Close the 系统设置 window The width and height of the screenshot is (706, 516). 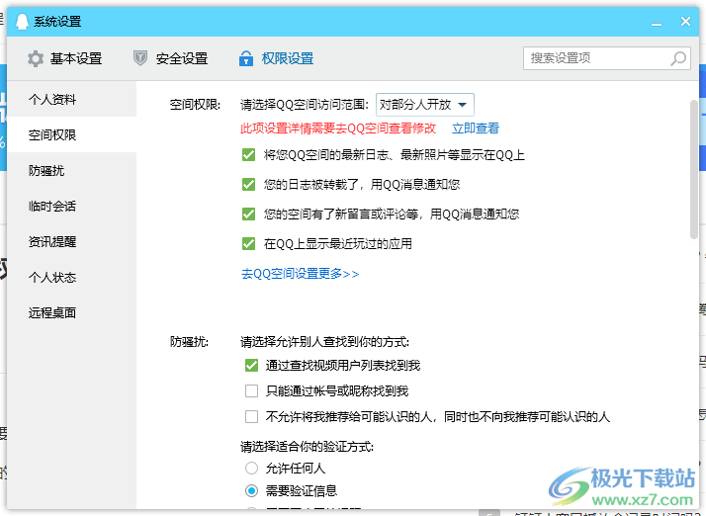pyautogui.click(x=685, y=21)
